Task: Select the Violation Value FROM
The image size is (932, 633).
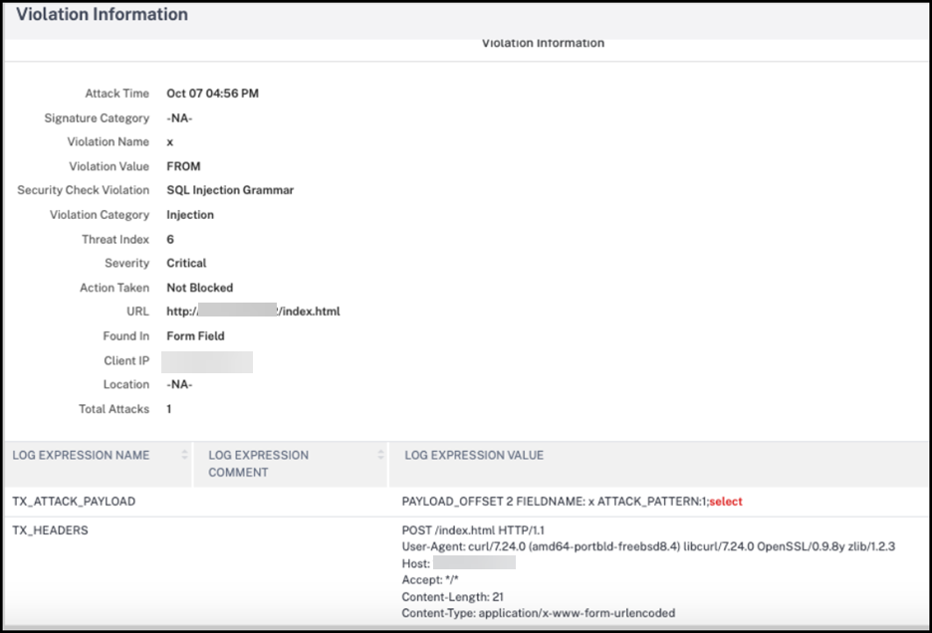Action: coord(183,166)
